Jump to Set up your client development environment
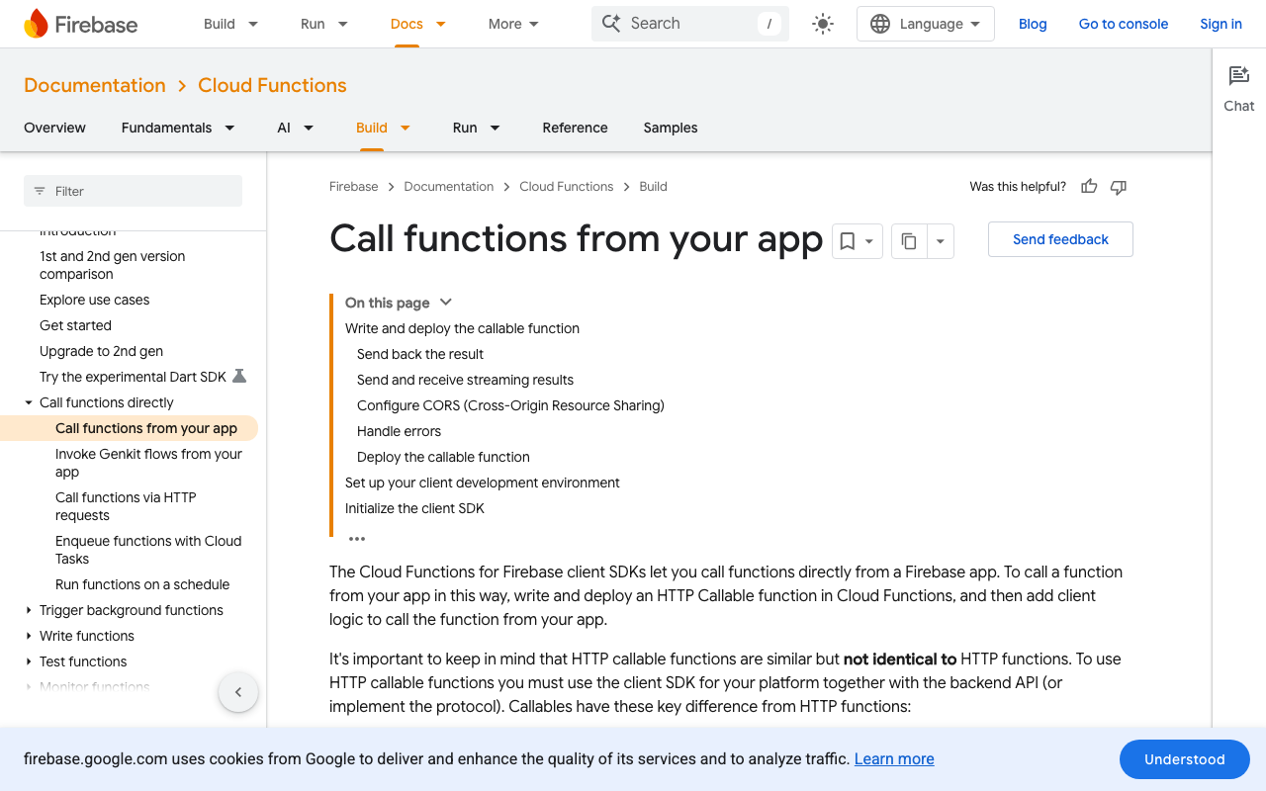1266x791 pixels. [483, 483]
